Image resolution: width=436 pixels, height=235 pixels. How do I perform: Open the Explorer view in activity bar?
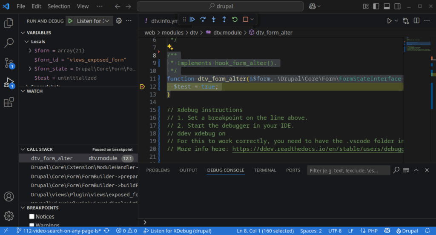9,23
